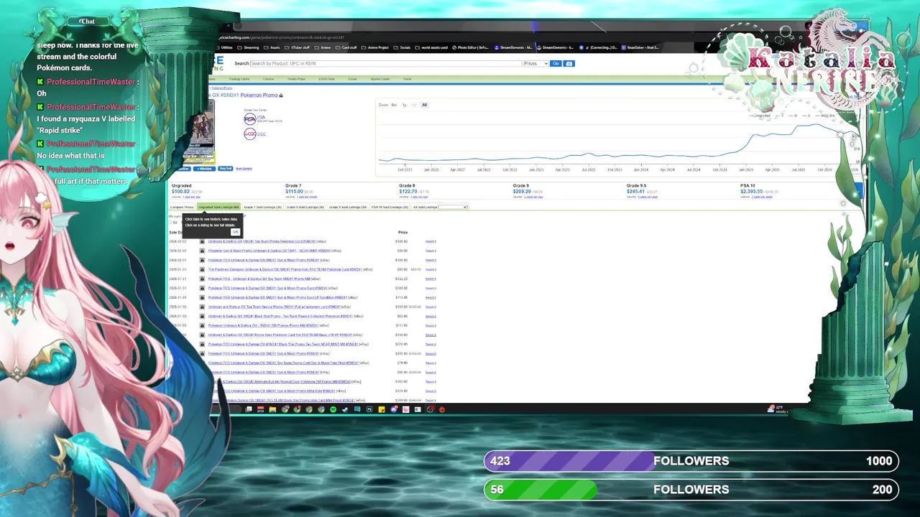Open Photo Editor bookmark
Viewport: 920px width, 517px height.
471,47
